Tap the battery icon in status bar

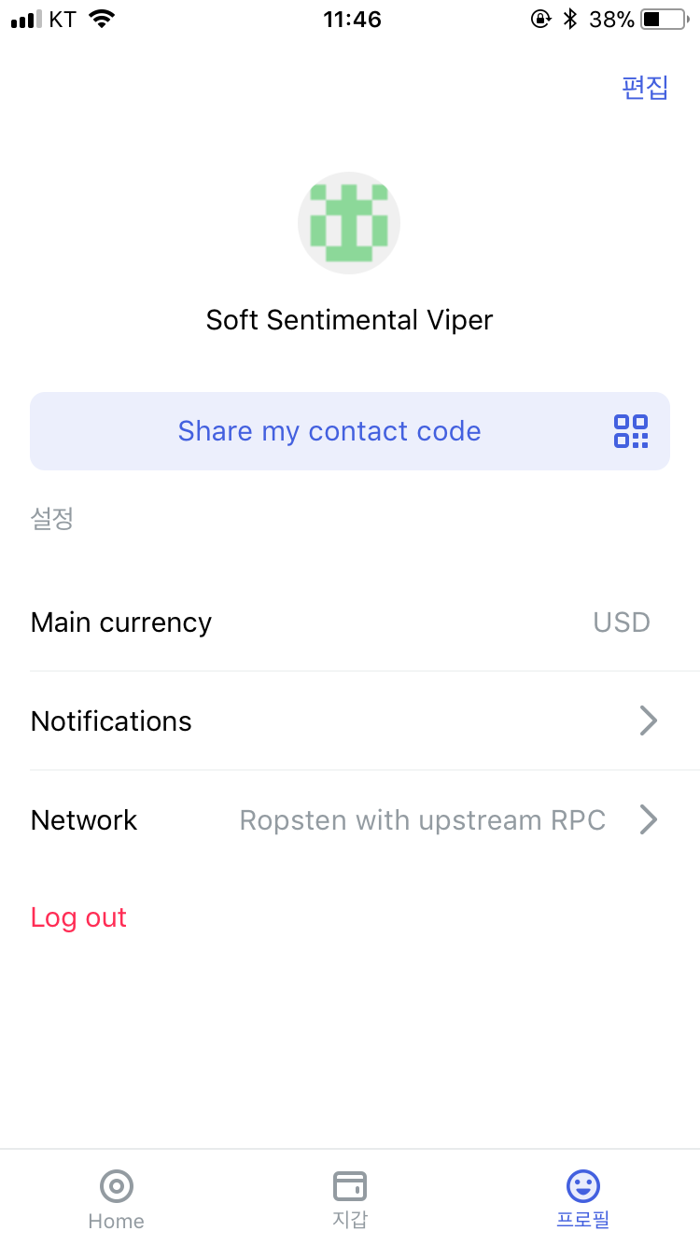coord(664,20)
